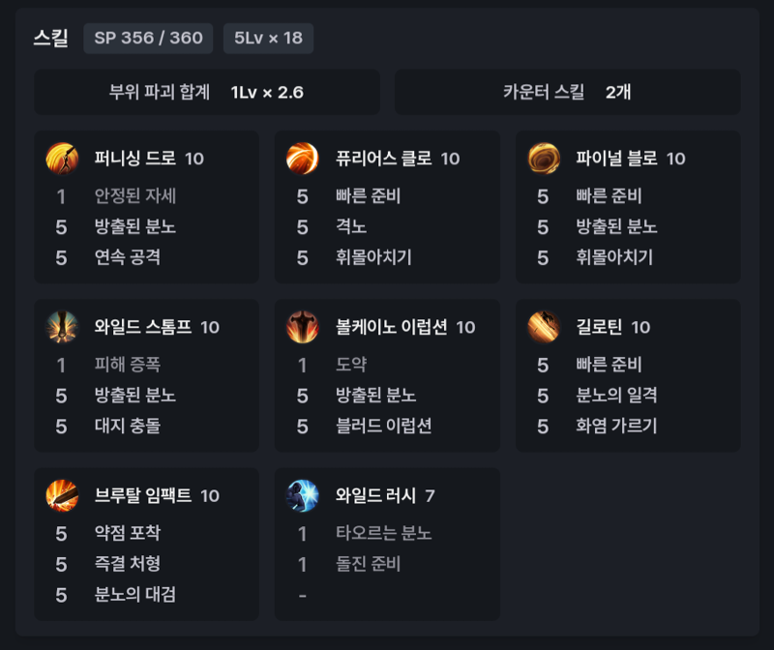Select the 화염 가르기 tripod entry

point(616,426)
